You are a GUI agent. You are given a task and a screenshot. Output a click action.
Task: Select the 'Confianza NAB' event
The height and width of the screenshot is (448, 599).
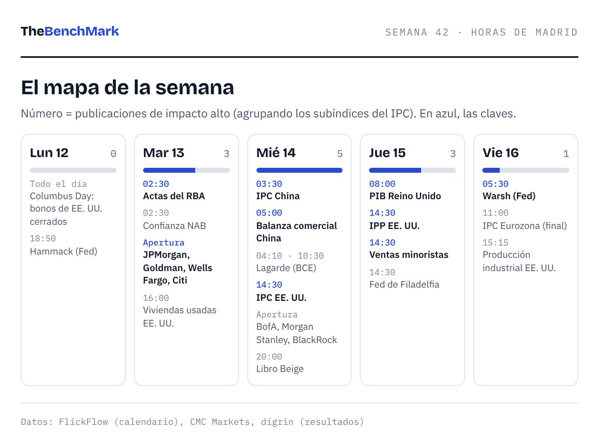pyautogui.click(x=175, y=226)
